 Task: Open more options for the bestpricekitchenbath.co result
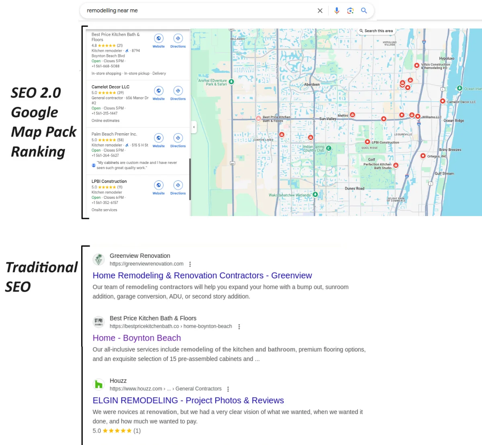239,327
